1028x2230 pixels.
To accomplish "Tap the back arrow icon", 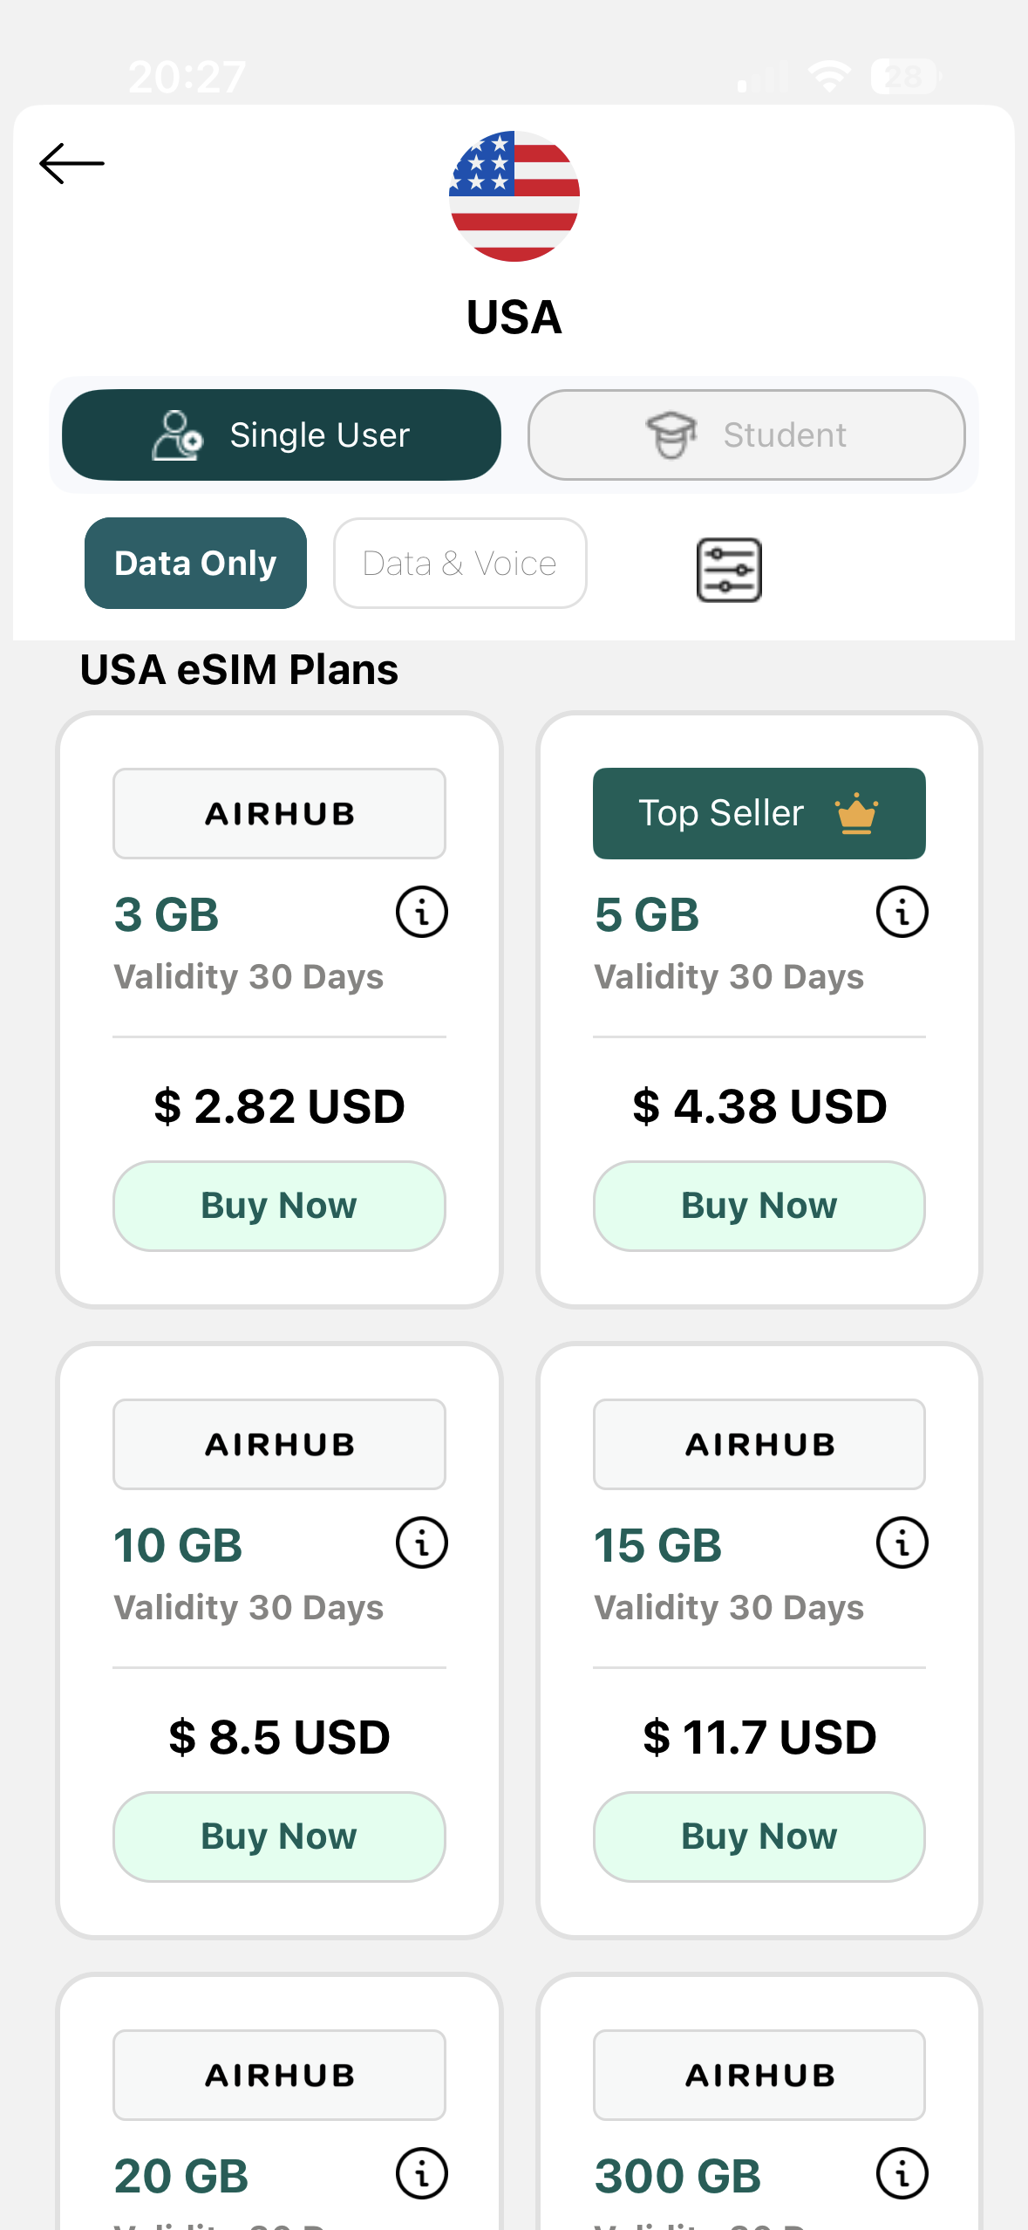I will click(71, 163).
